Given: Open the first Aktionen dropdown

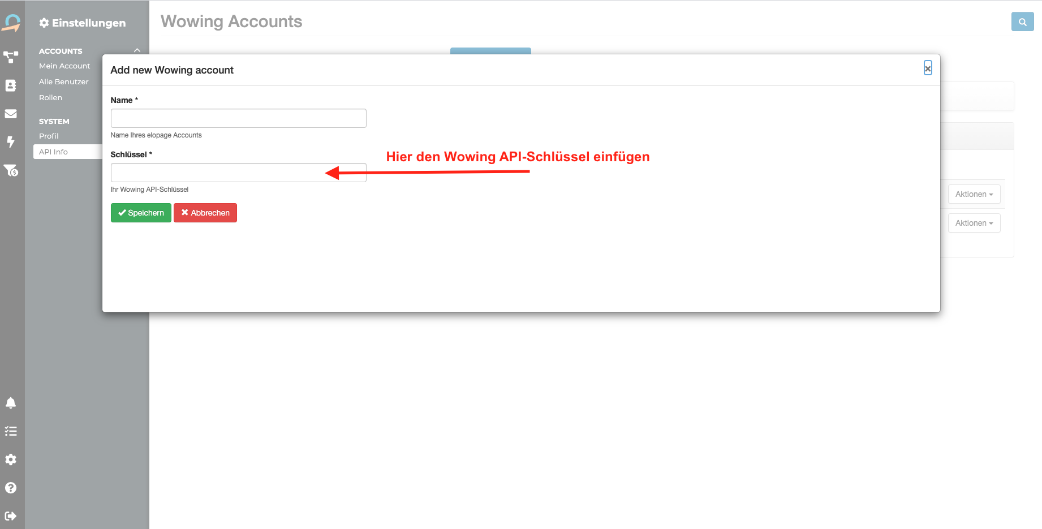Looking at the screenshot, I should 974,194.
